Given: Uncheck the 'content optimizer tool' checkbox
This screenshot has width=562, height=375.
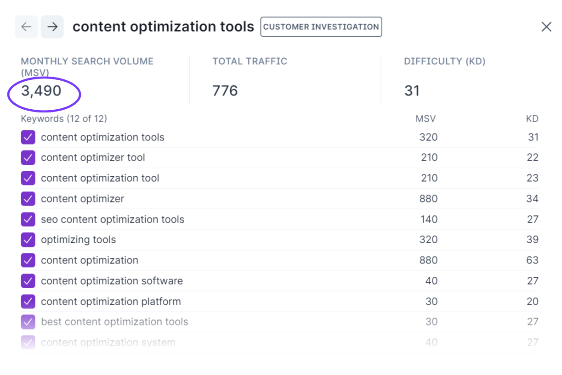Looking at the screenshot, I should click(x=28, y=158).
